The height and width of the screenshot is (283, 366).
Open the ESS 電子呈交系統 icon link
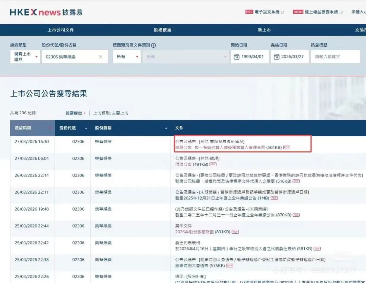(249, 12)
